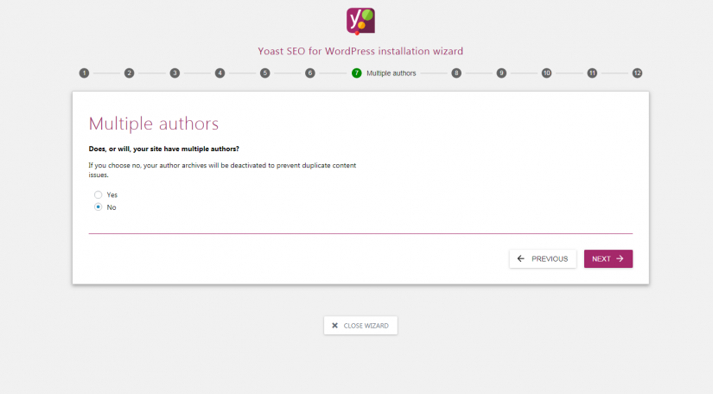This screenshot has width=713, height=394.
Task: Select Yes for multiple authors
Action: 99,194
